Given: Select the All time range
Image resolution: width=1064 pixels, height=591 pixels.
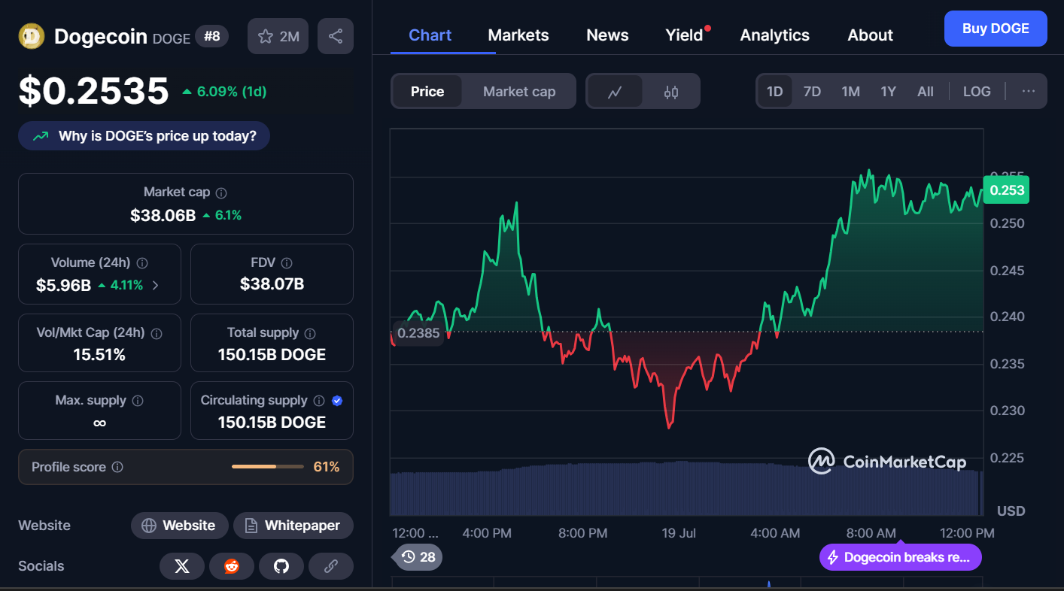Looking at the screenshot, I should click(926, 92).
